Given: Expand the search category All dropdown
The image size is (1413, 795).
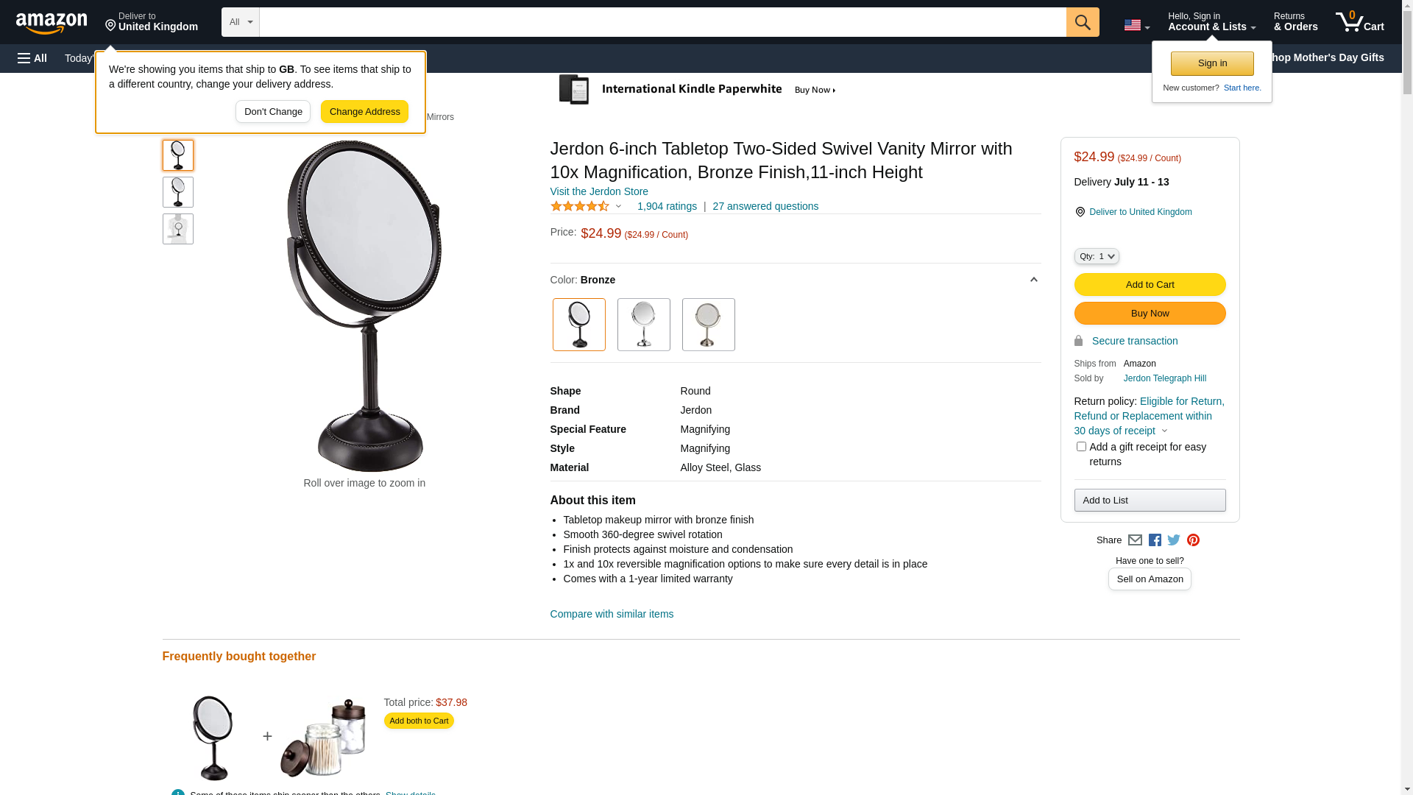Looking at the screenshot, I should tap(241, 22).
